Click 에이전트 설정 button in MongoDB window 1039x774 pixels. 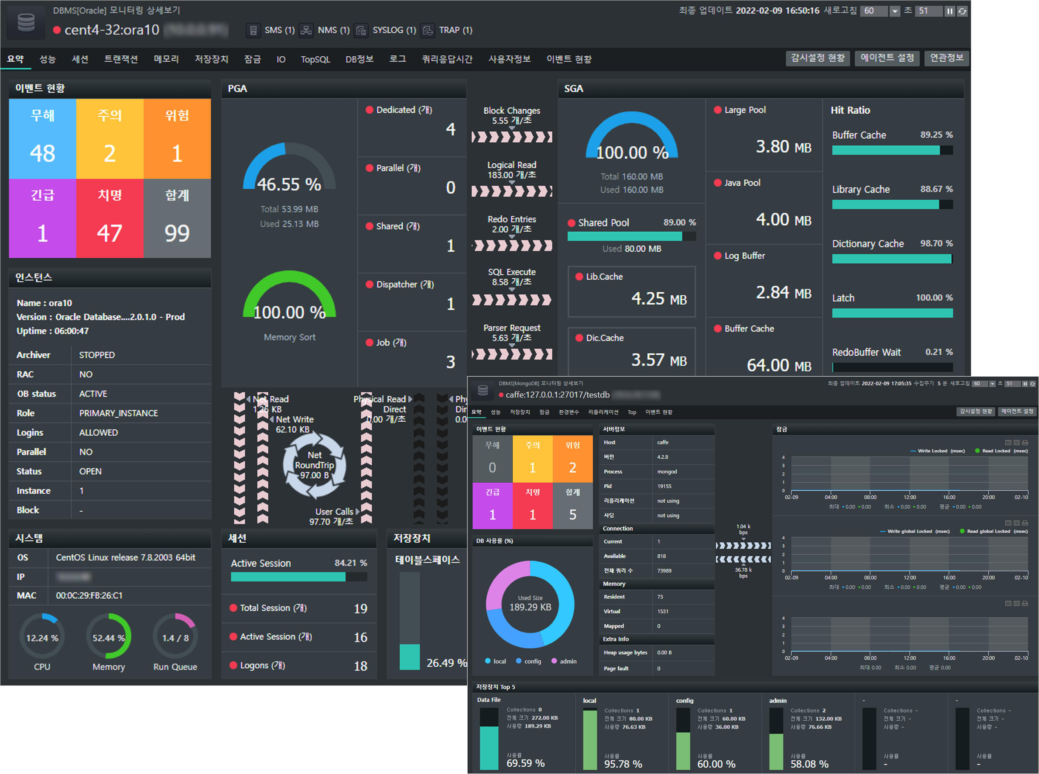click(x=1017, y=411)
